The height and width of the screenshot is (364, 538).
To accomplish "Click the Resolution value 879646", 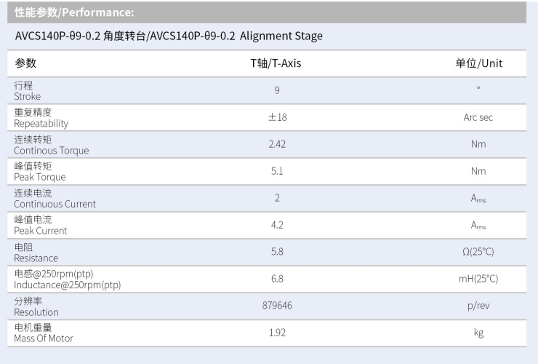I will point(277,306).
